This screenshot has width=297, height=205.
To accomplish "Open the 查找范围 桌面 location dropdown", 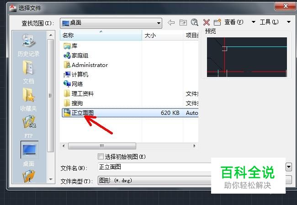I will pyautogui.click(x=111, y=23).
